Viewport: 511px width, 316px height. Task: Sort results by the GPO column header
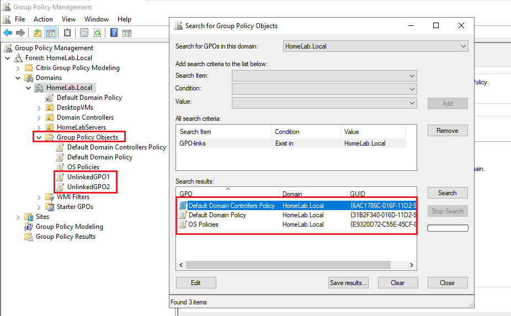click(x=227, y=194)
